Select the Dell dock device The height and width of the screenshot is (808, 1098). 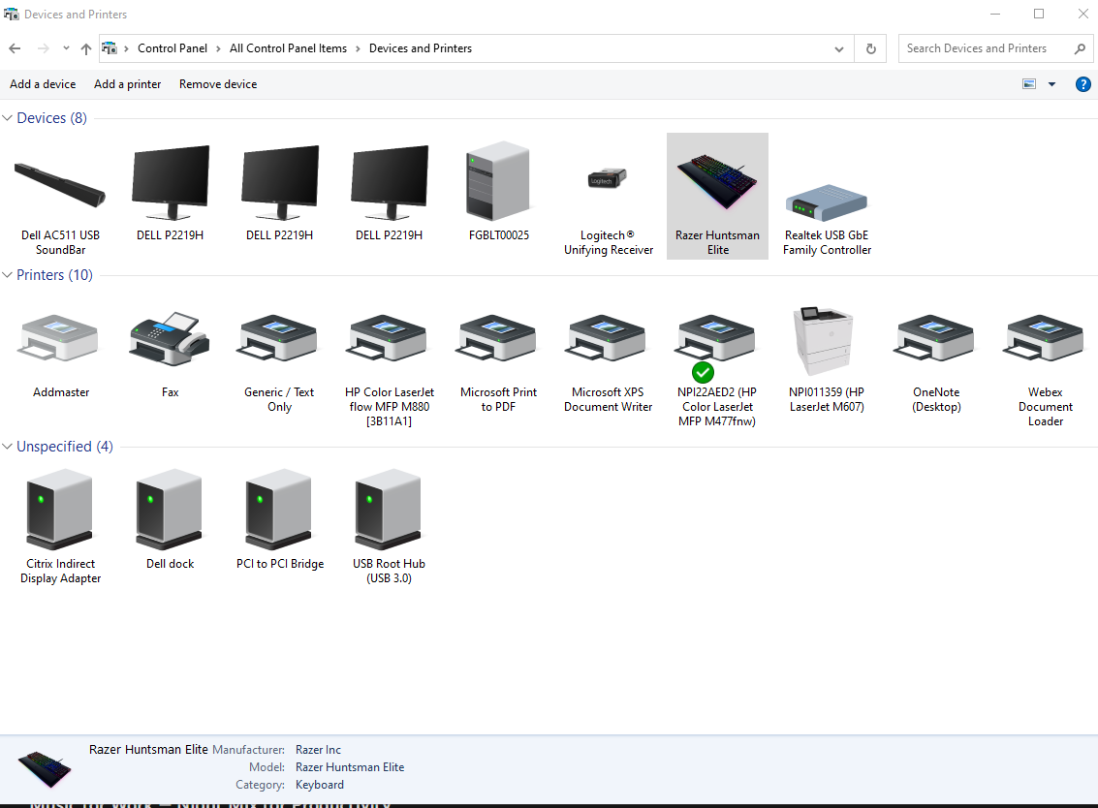171,519
